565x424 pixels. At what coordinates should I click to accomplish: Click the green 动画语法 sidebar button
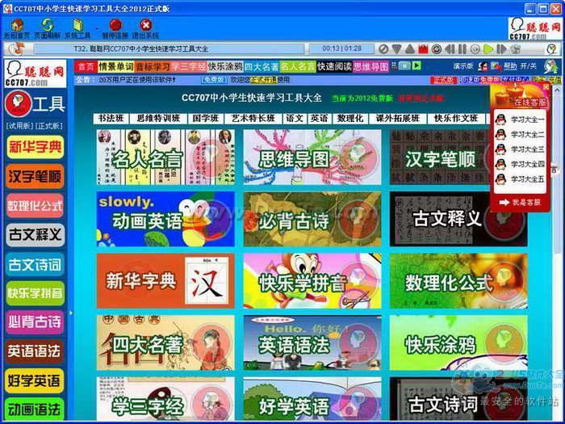click(35, 409)
